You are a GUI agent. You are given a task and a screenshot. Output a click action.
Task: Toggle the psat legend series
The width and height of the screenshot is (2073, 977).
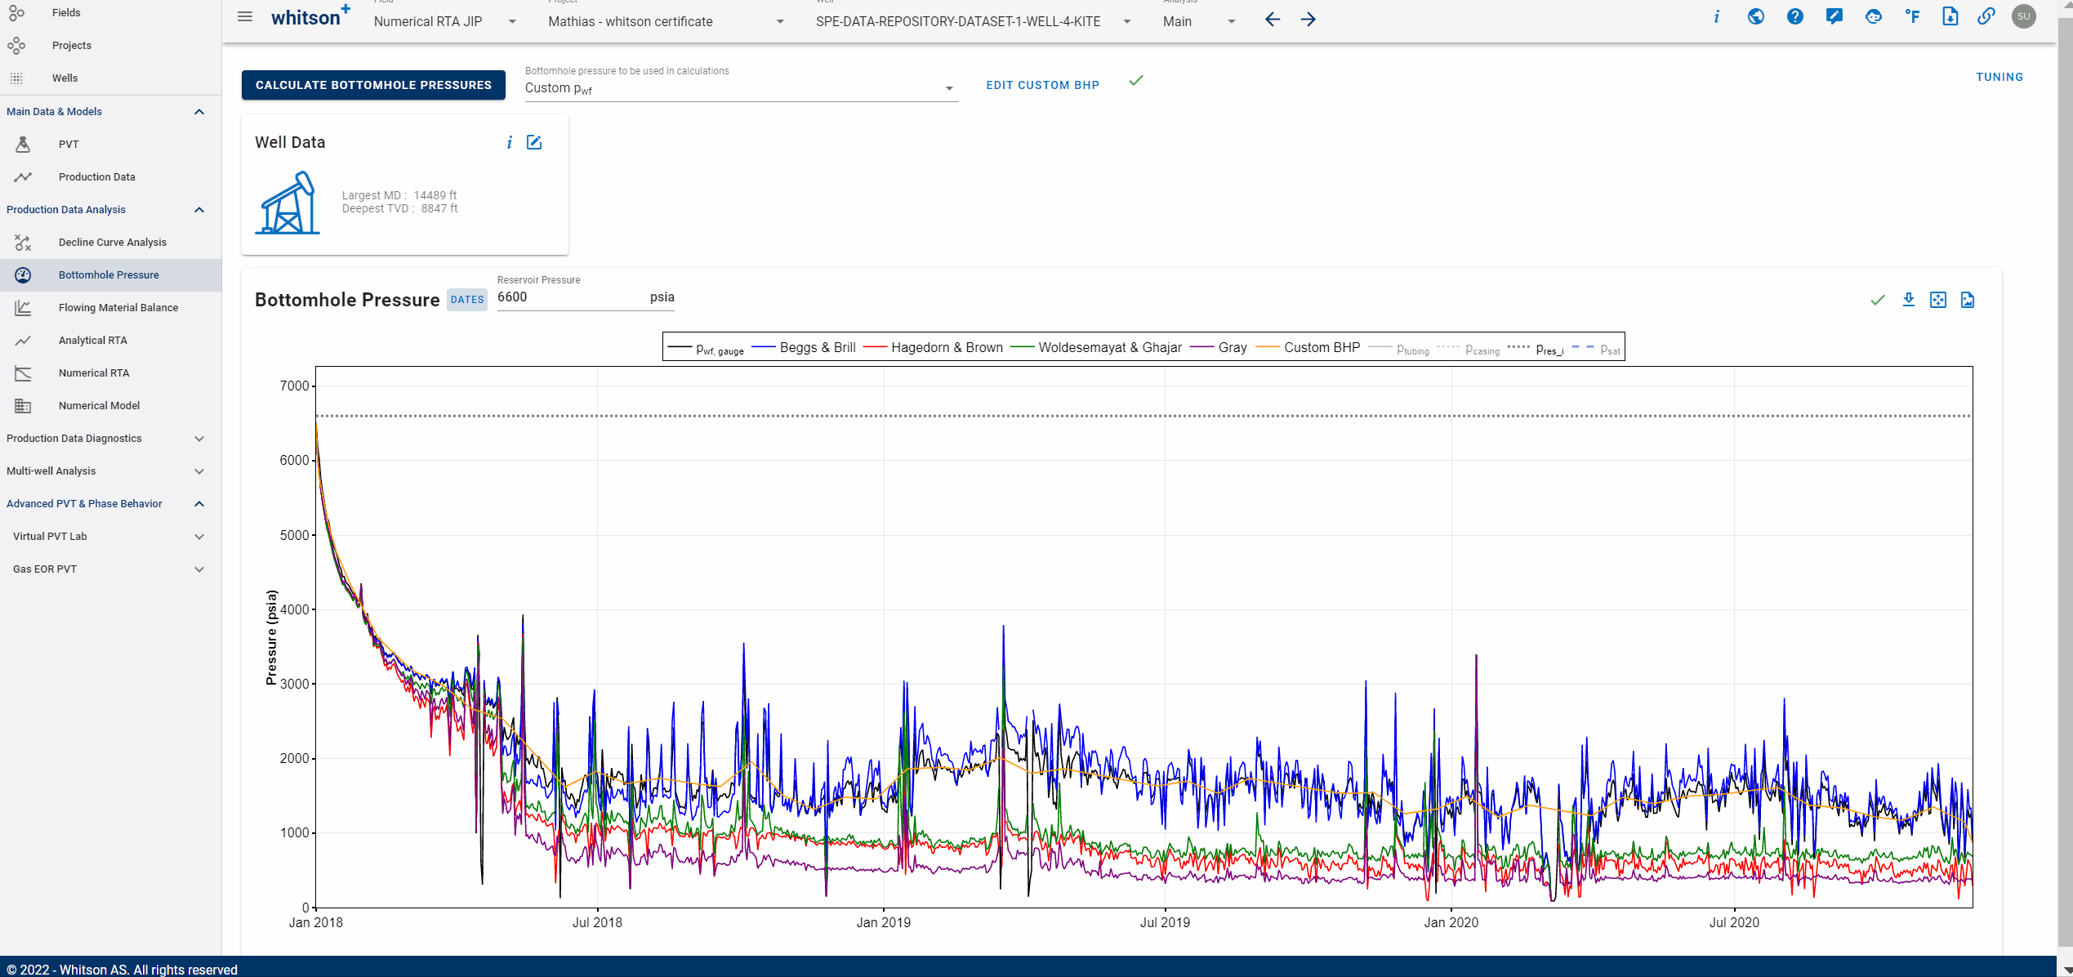(x=1597, y=349)
